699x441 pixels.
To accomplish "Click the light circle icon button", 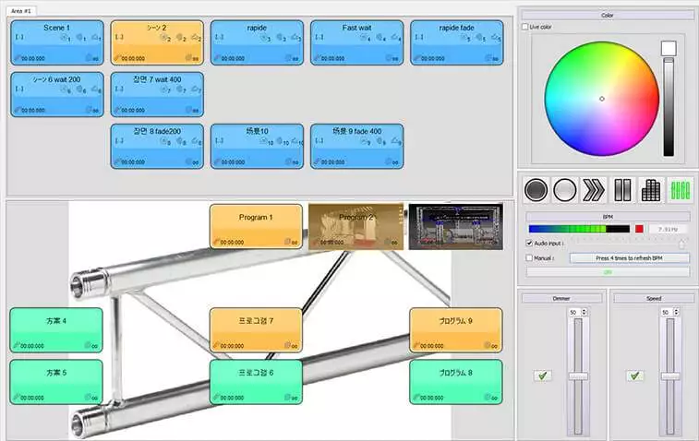I will click(x=564, y=190).
